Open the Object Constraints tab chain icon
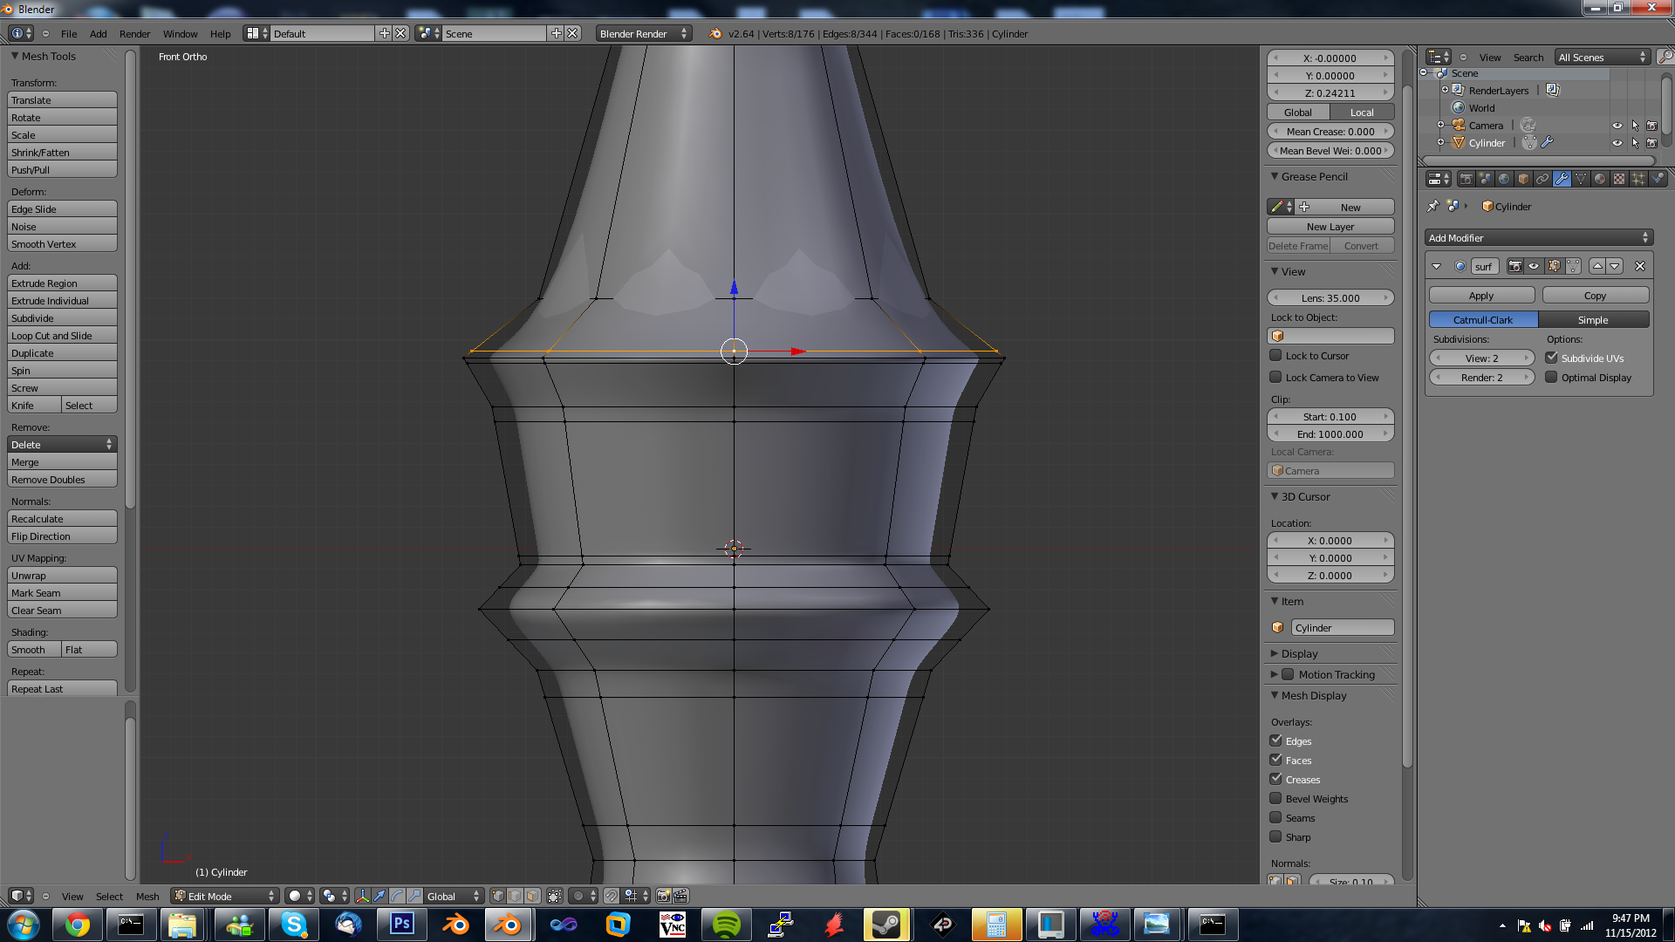 1542,179
